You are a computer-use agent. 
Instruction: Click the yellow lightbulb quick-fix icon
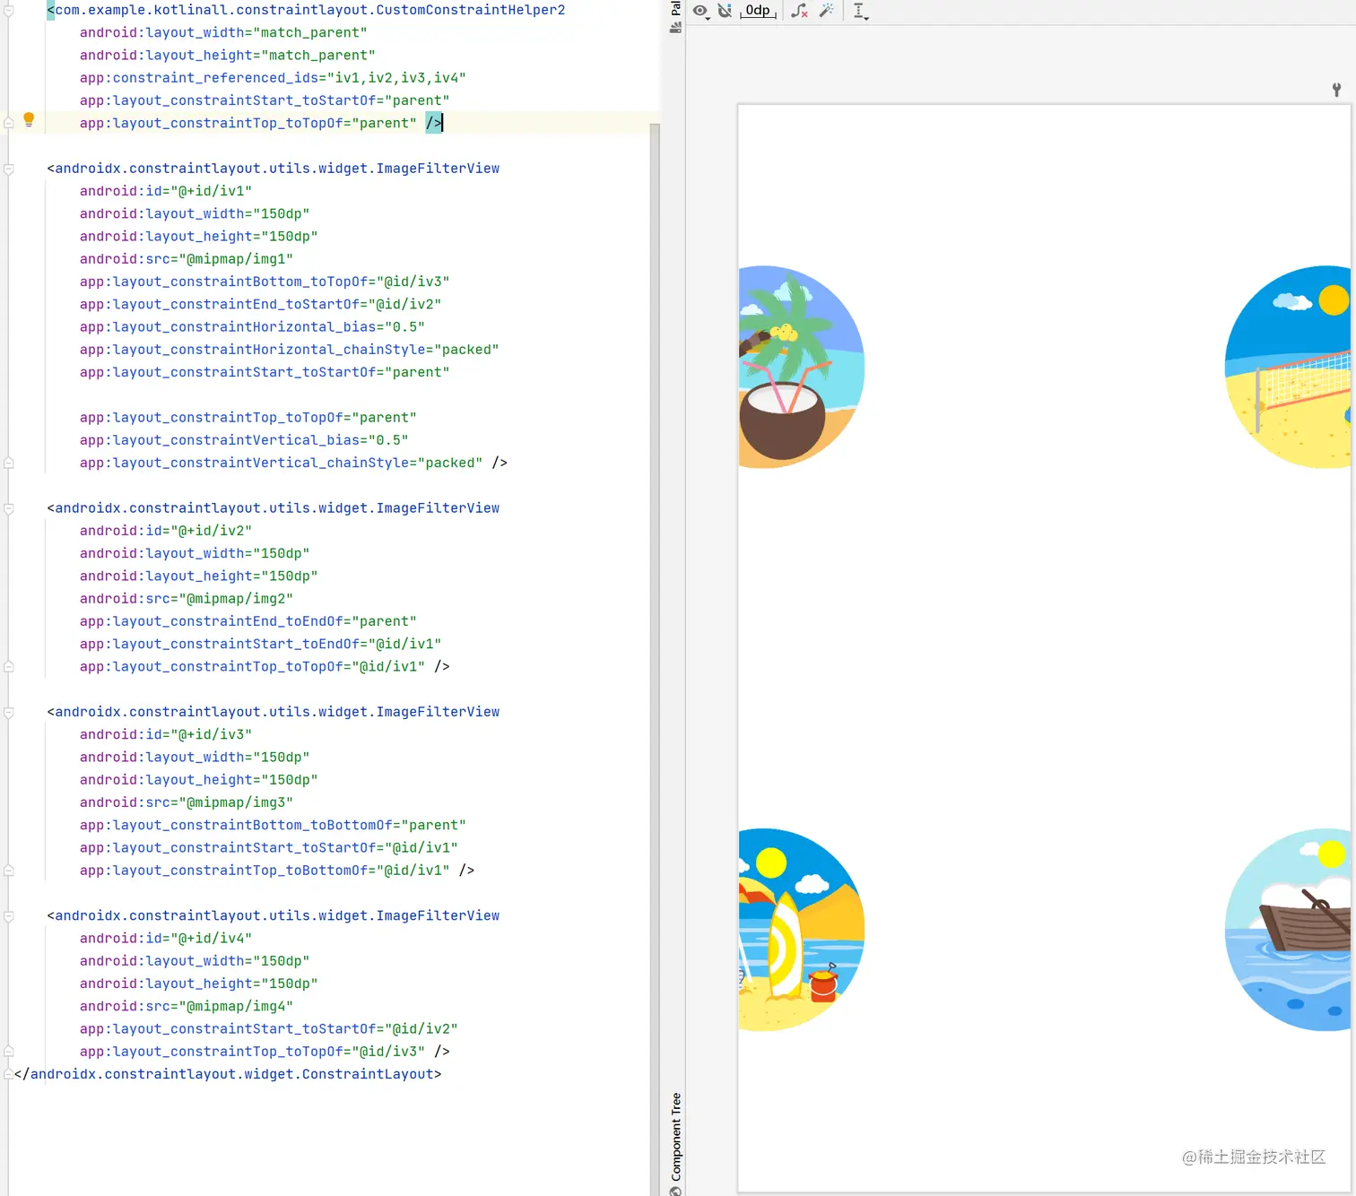pos(29,119)
